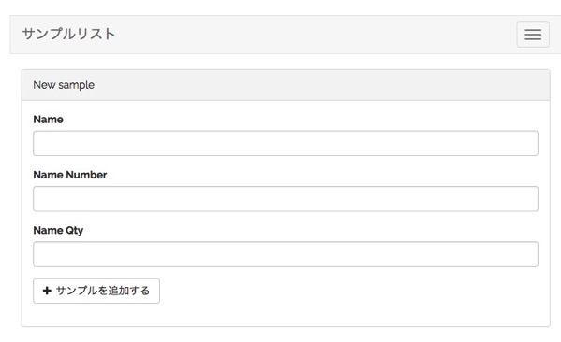Focus the Name Qty text field

coord(286,254)
